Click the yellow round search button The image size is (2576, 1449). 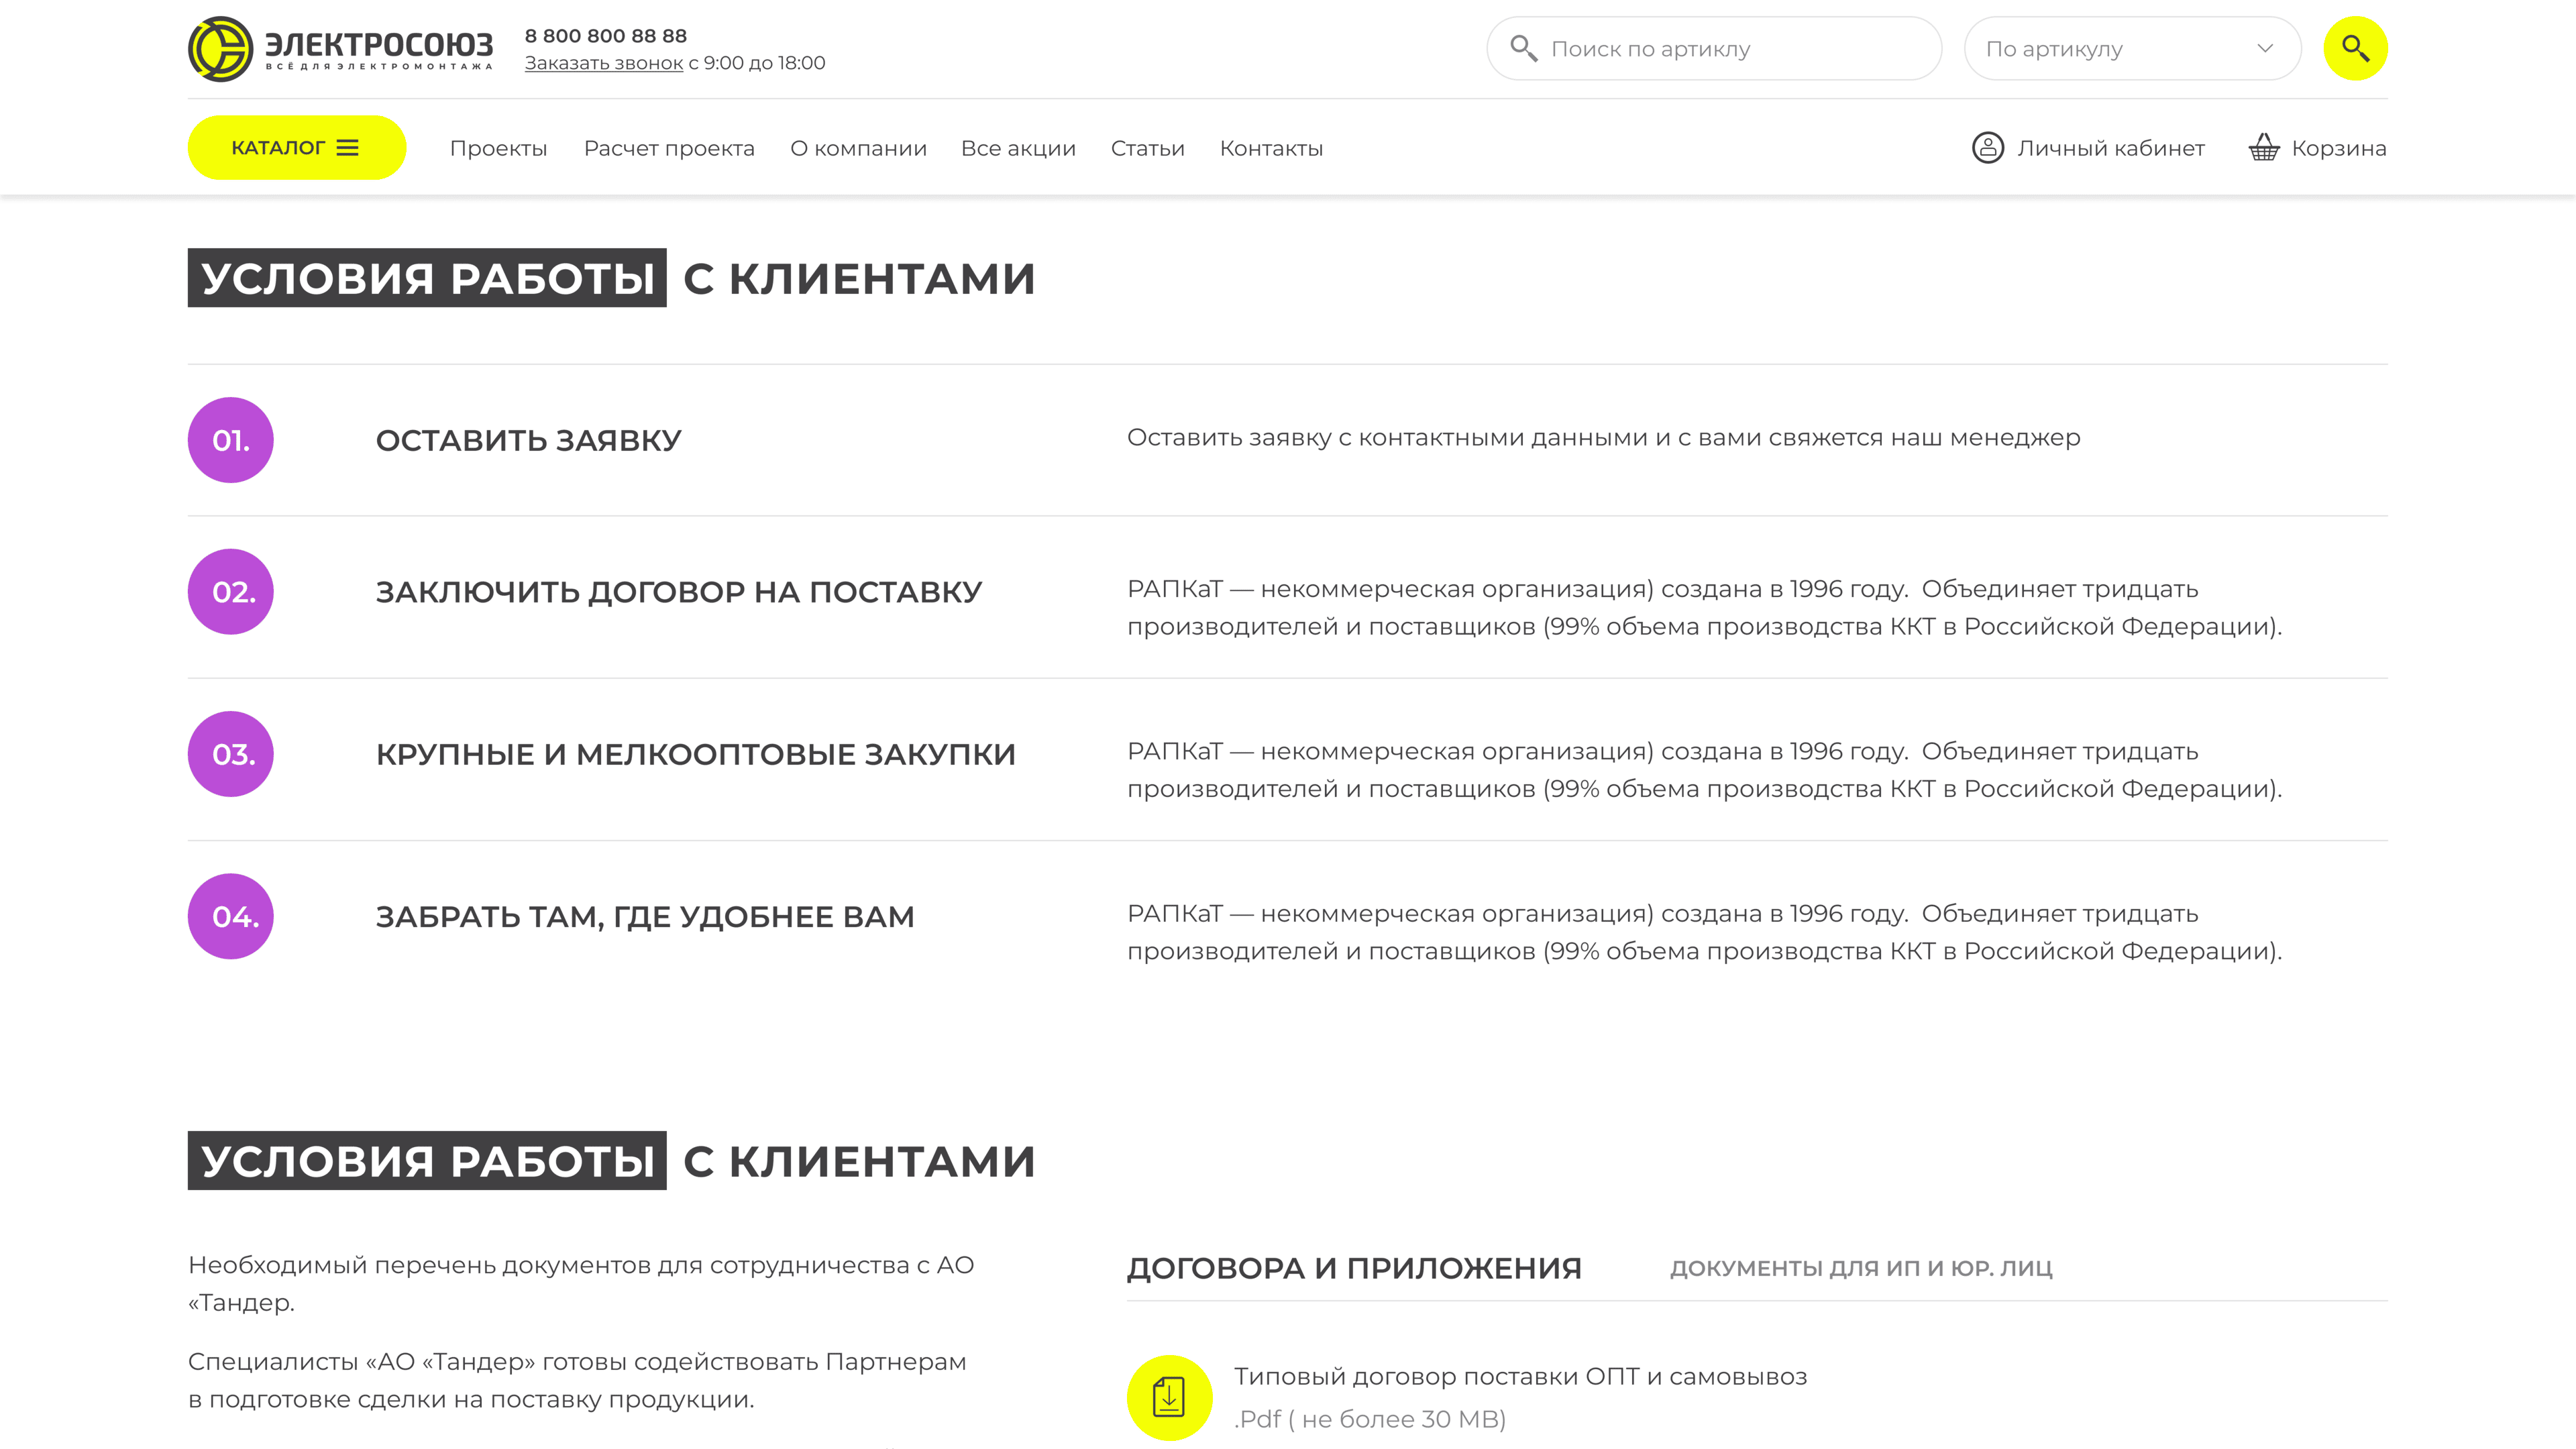2355,48
